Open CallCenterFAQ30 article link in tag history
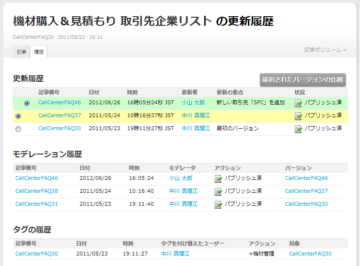 36,254
